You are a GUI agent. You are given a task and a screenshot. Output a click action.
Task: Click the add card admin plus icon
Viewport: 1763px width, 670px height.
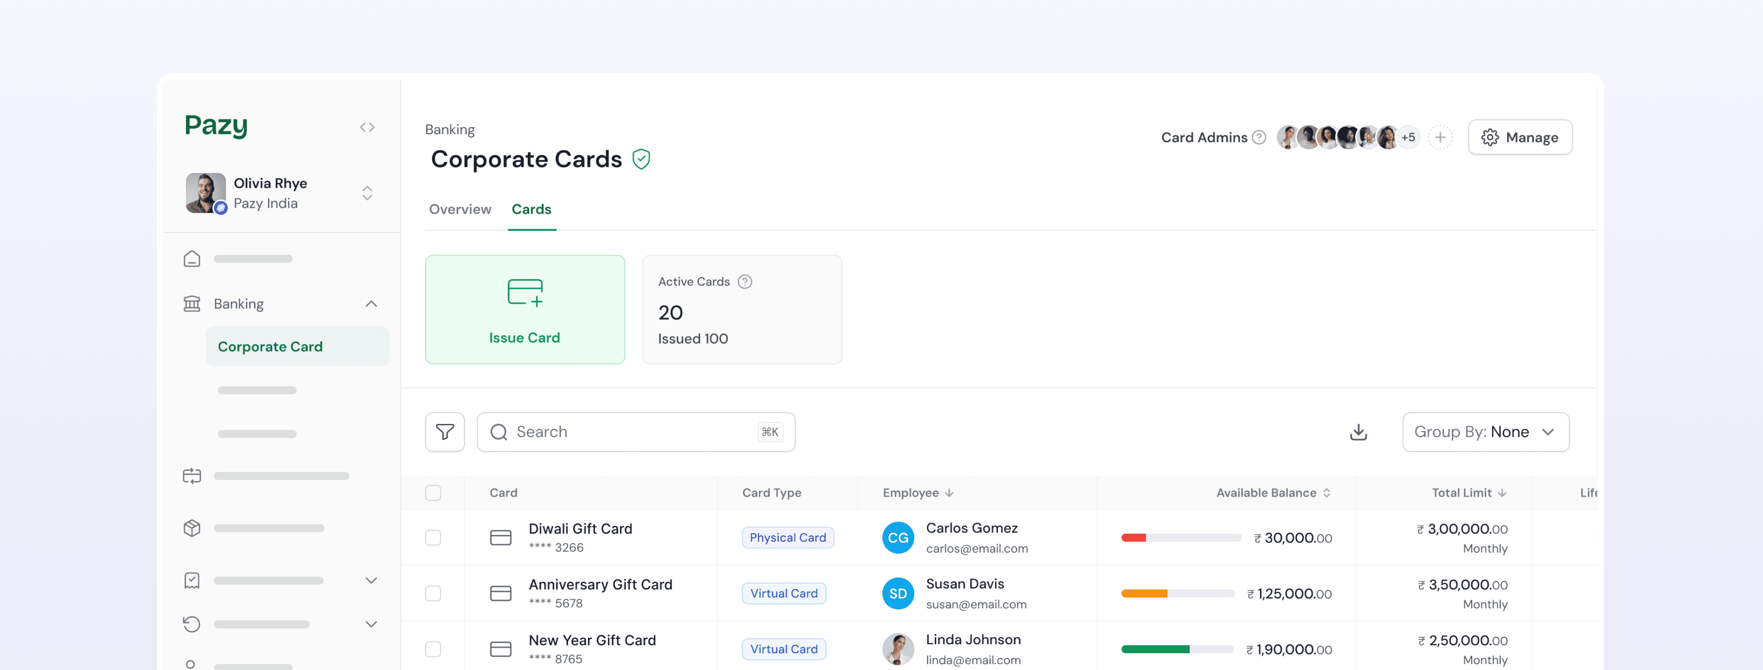1440,137
